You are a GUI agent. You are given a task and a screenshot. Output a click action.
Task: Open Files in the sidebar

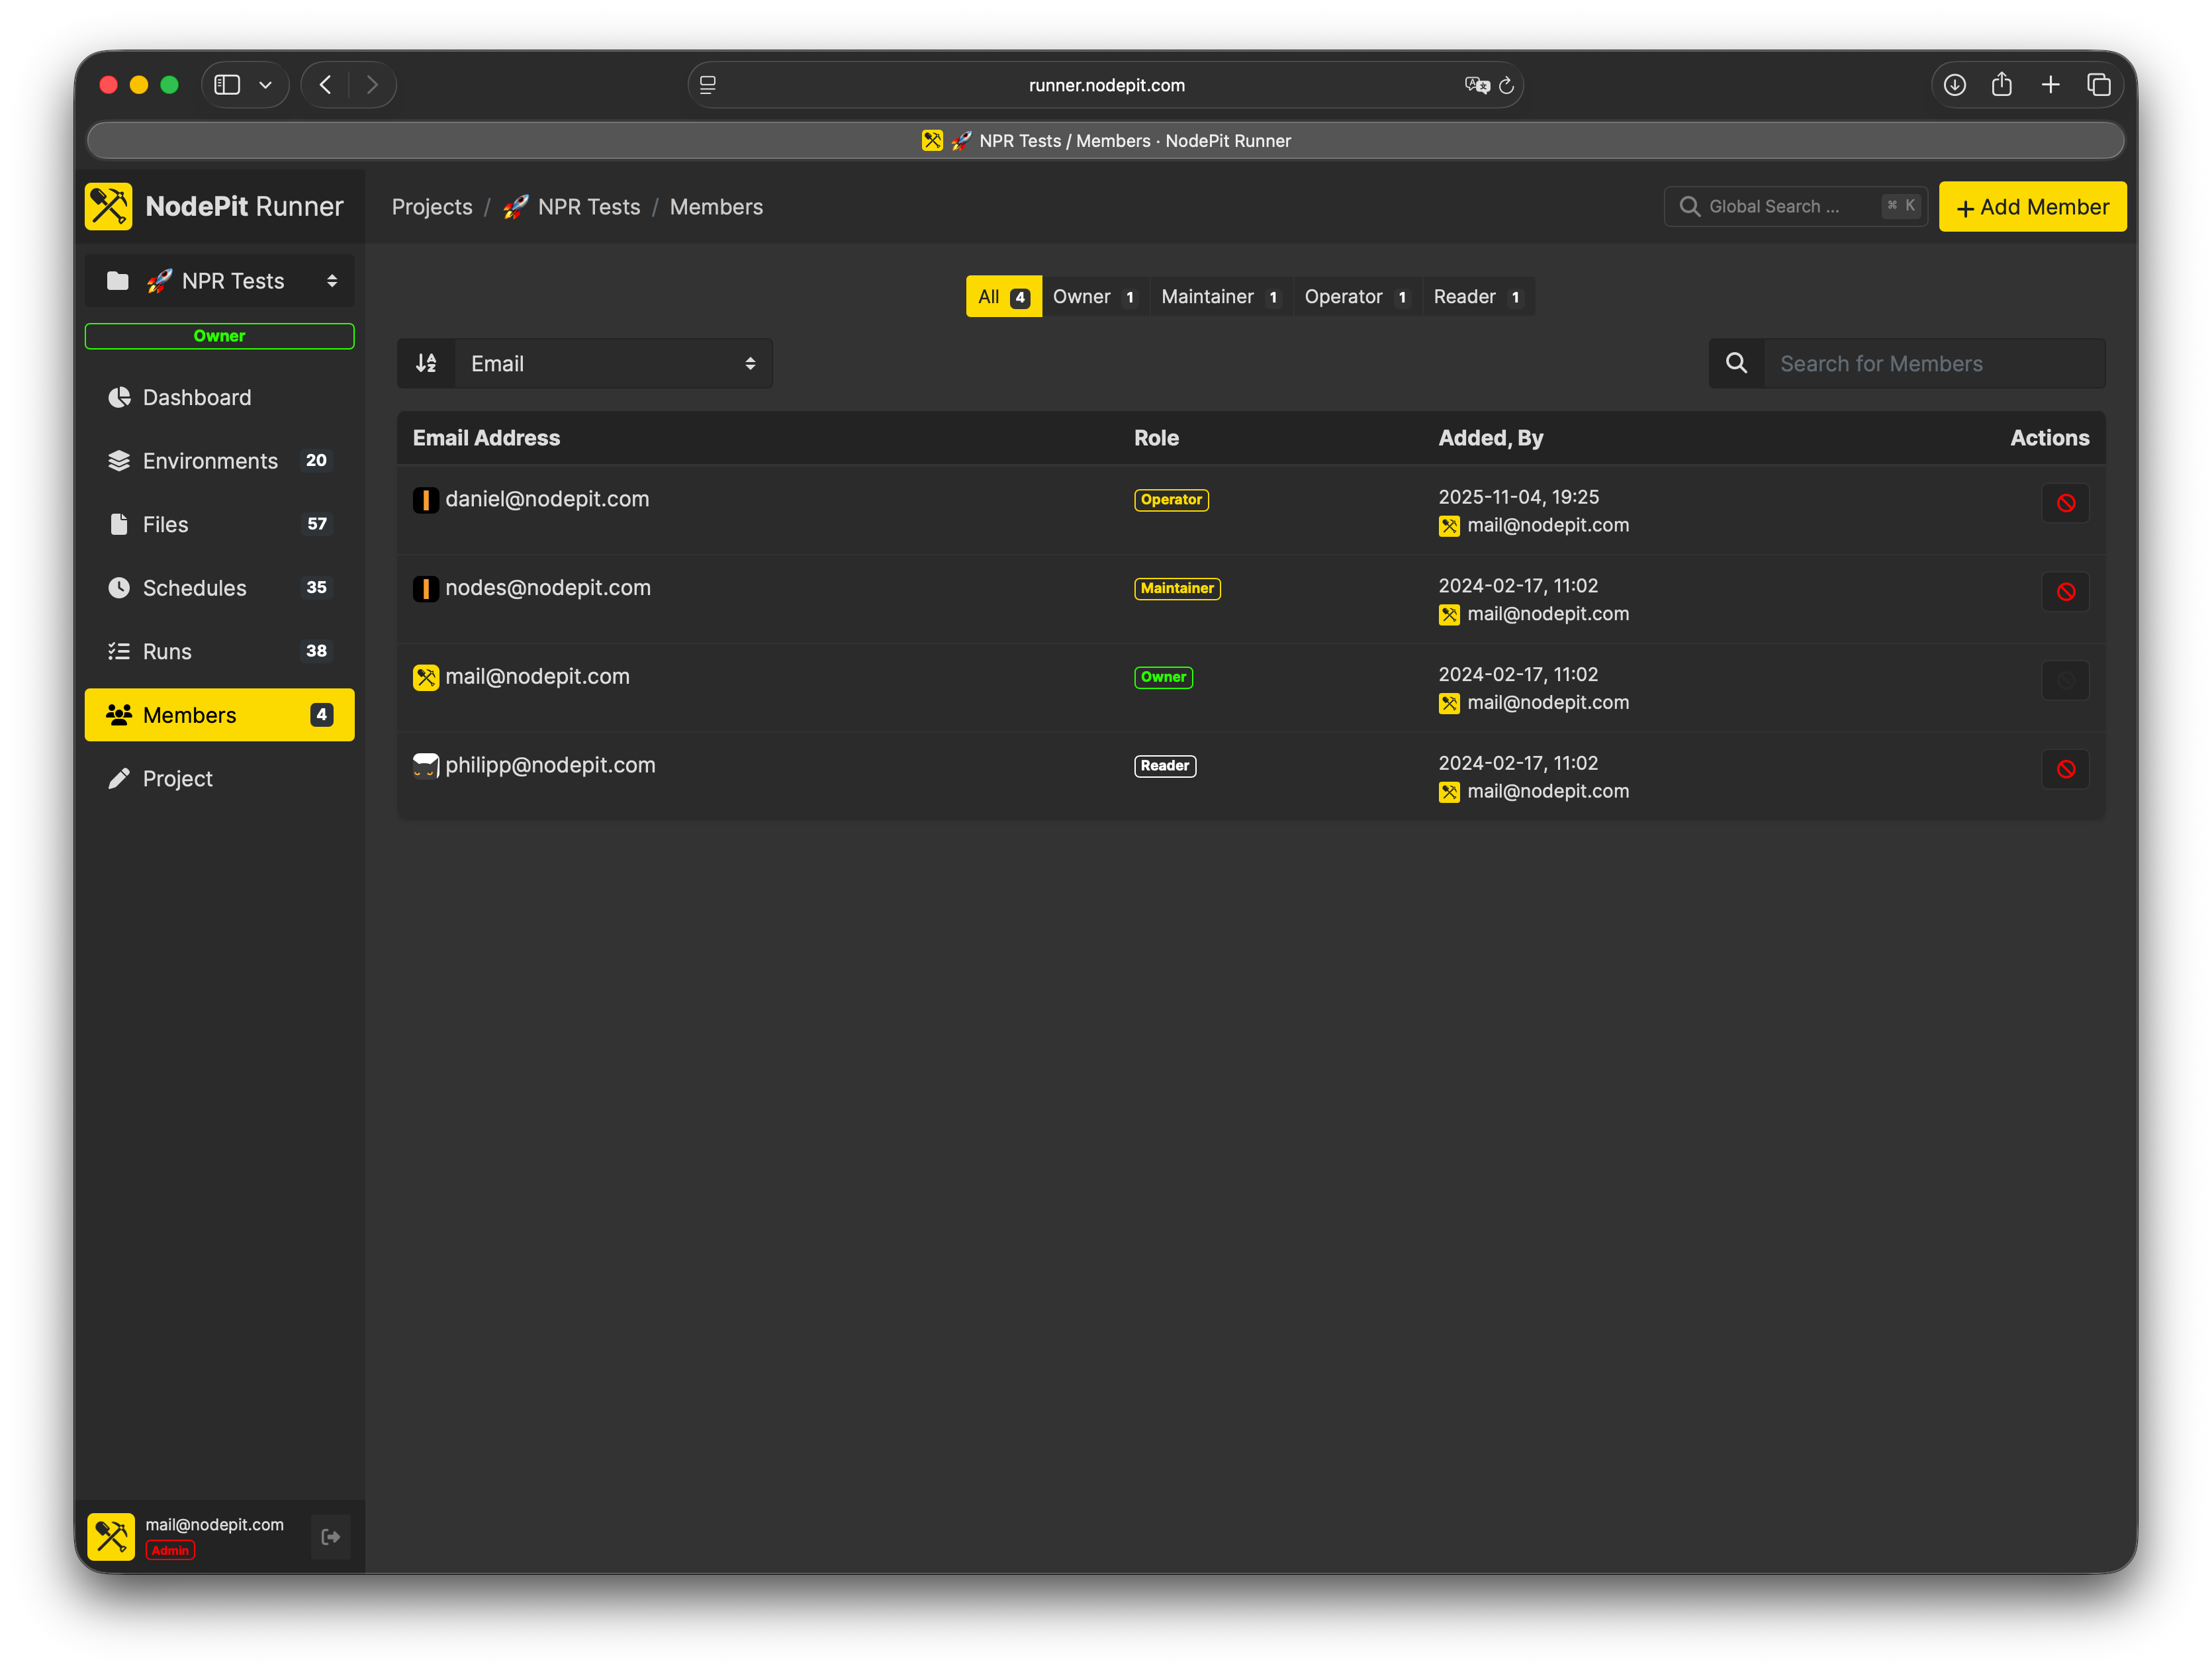(219, 524)
